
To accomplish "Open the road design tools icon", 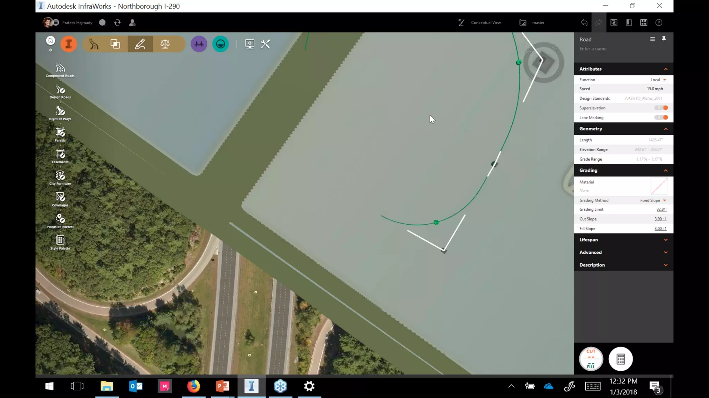I will tap(94, 44).
